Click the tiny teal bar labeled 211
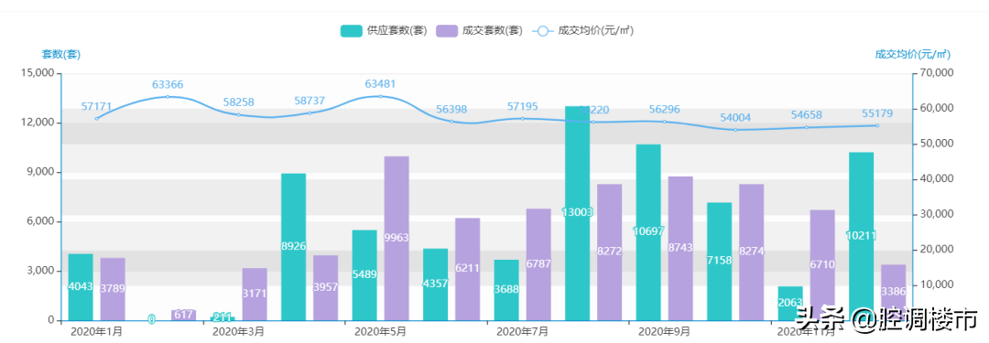 click(222, 318)
